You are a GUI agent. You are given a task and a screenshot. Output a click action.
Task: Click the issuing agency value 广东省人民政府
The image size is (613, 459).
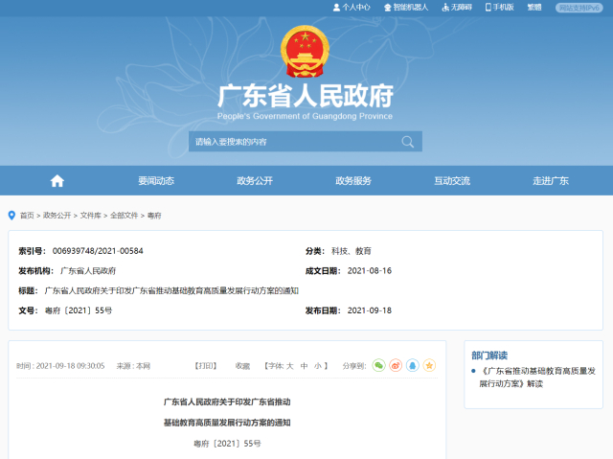(x=88, y=271)
